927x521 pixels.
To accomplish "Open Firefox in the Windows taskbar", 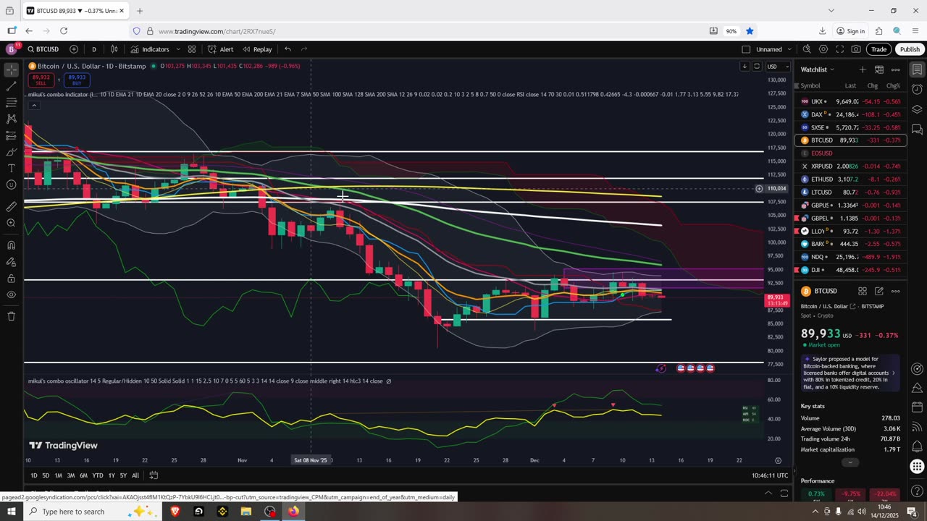I will [x=293, y=512].
